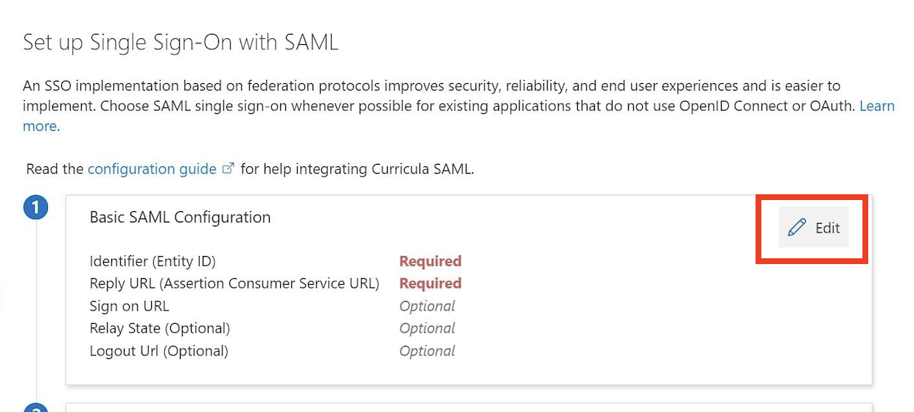This screenshot has width=914, height=412.
Task: Click the external link icon after configuration guide
Action: point(228,168)
